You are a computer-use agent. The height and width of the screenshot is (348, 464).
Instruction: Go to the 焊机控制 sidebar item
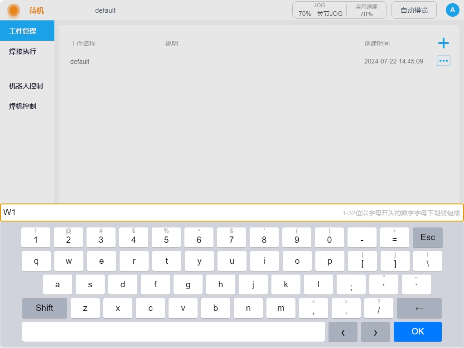point(27,106)
